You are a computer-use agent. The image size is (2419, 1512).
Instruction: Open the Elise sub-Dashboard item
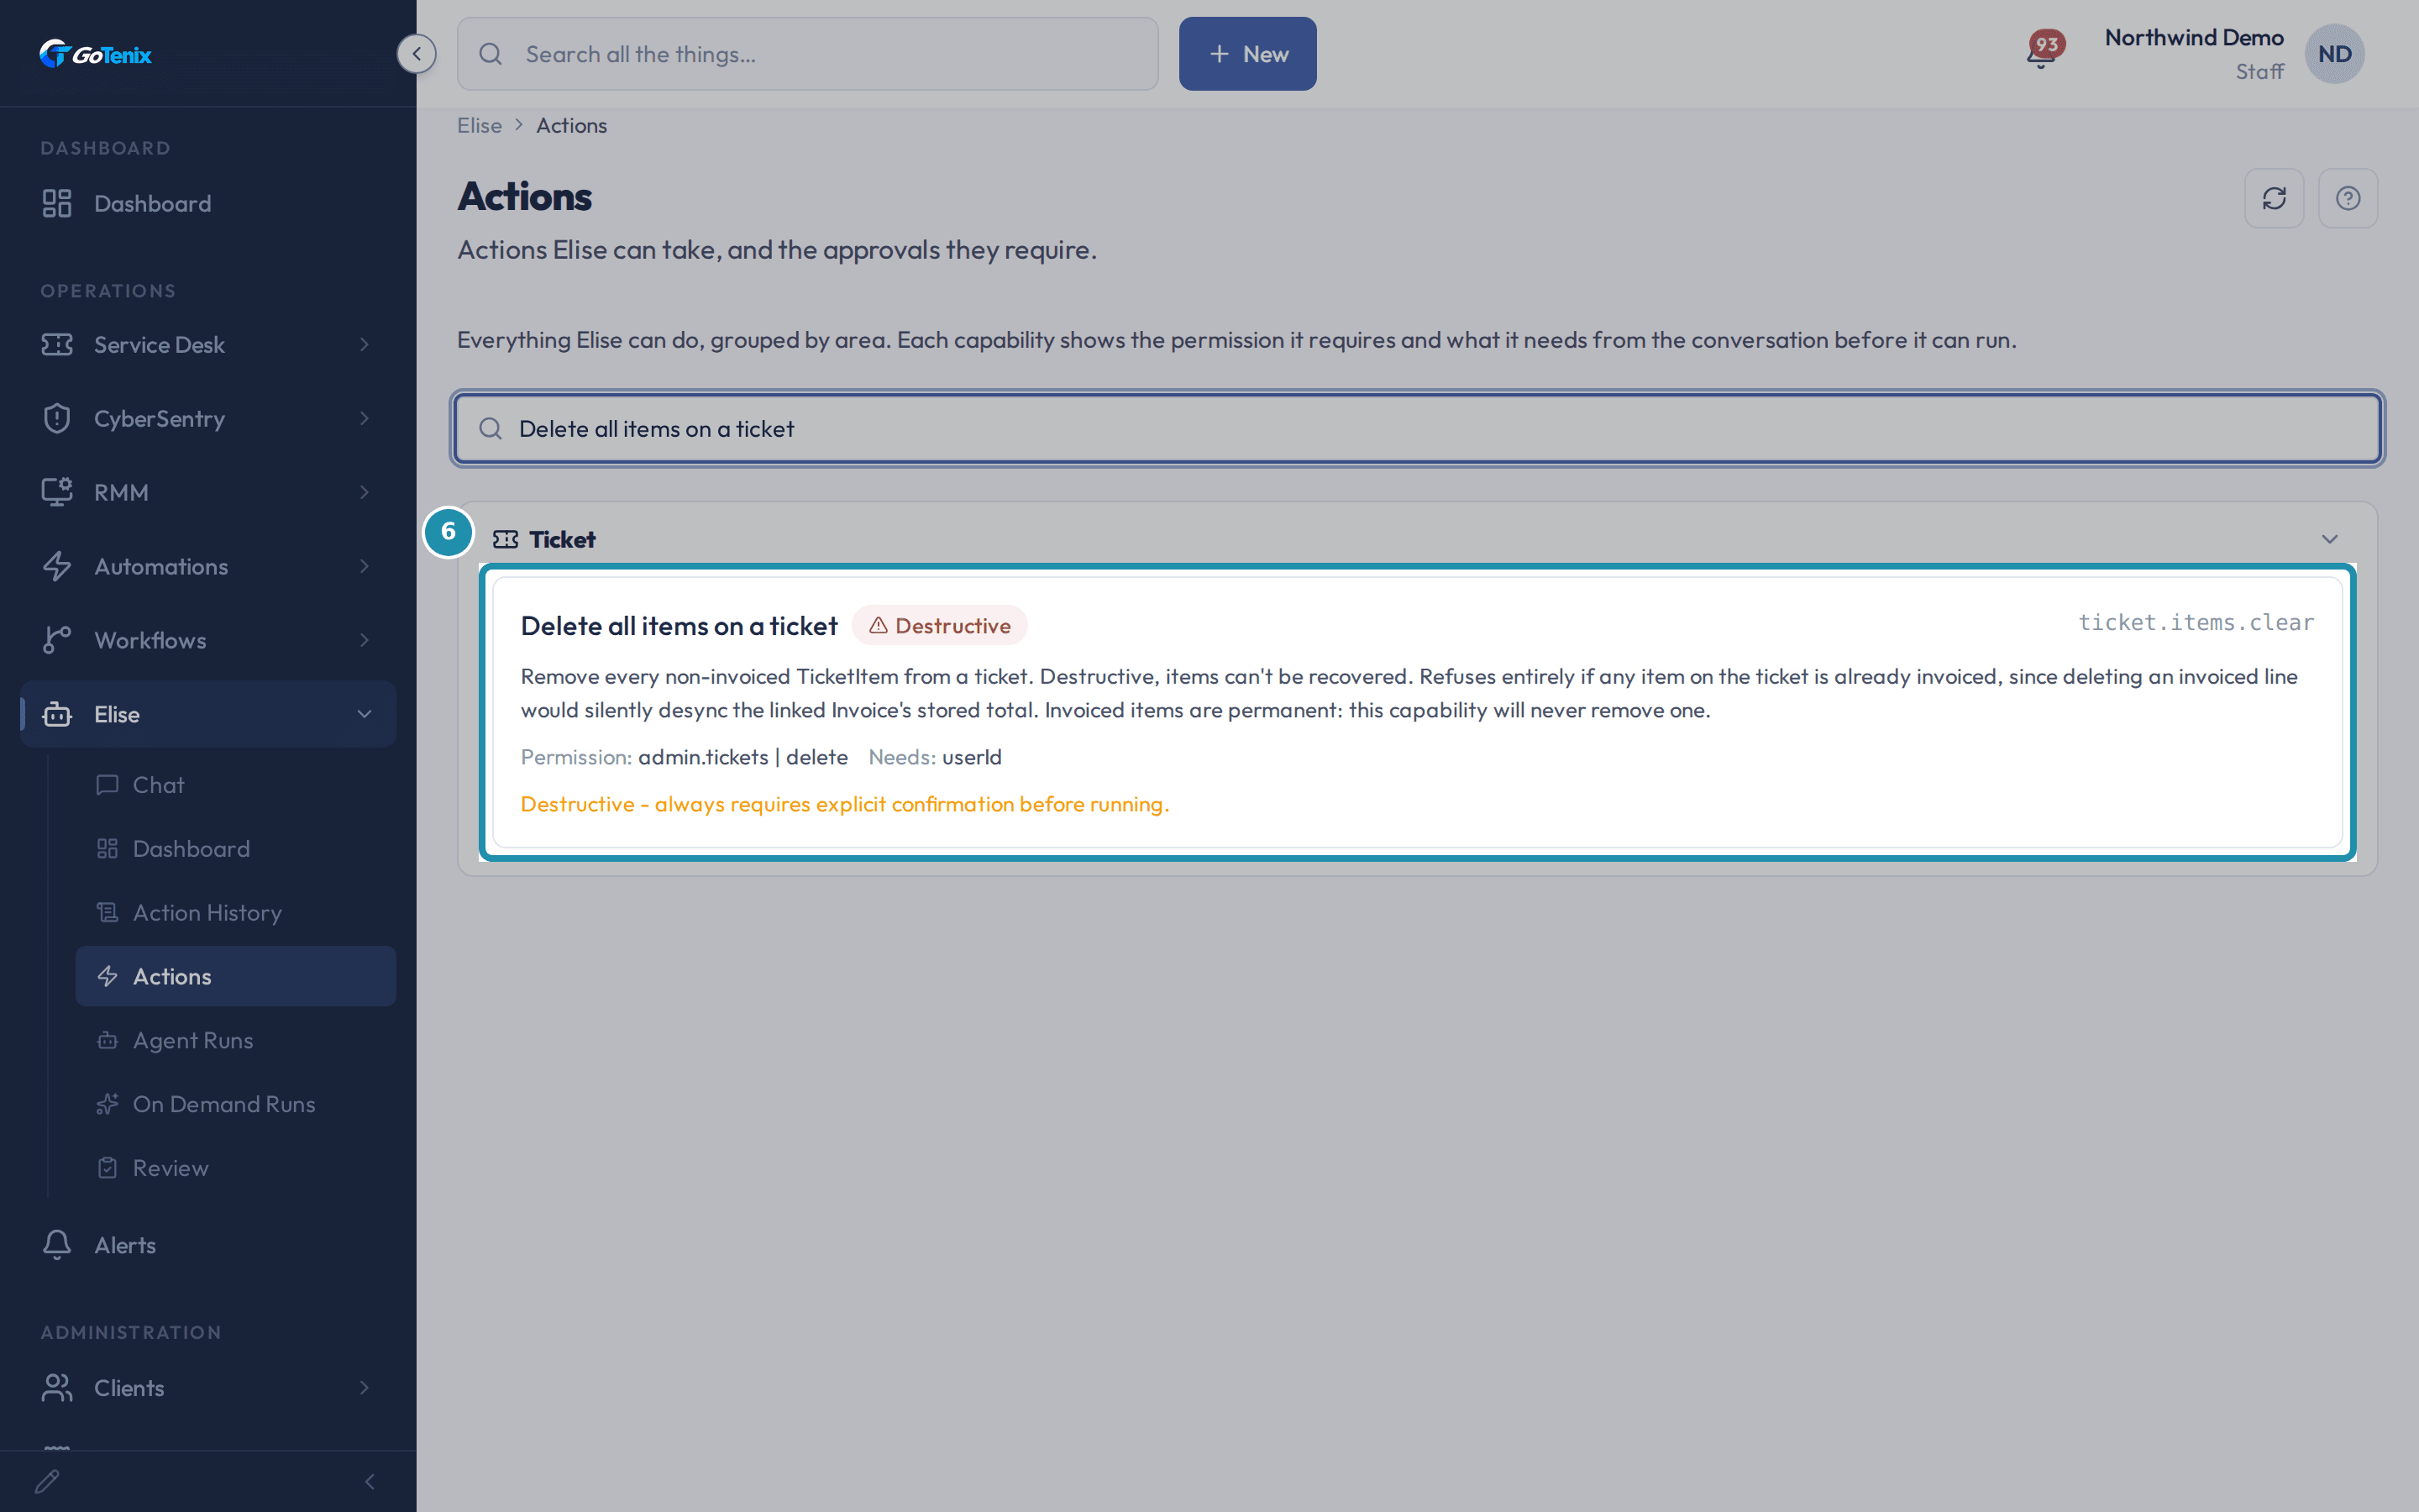pos(236,848)
